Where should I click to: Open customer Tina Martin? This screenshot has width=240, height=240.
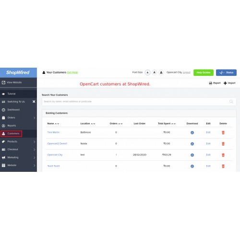click(x=53, y=132)
